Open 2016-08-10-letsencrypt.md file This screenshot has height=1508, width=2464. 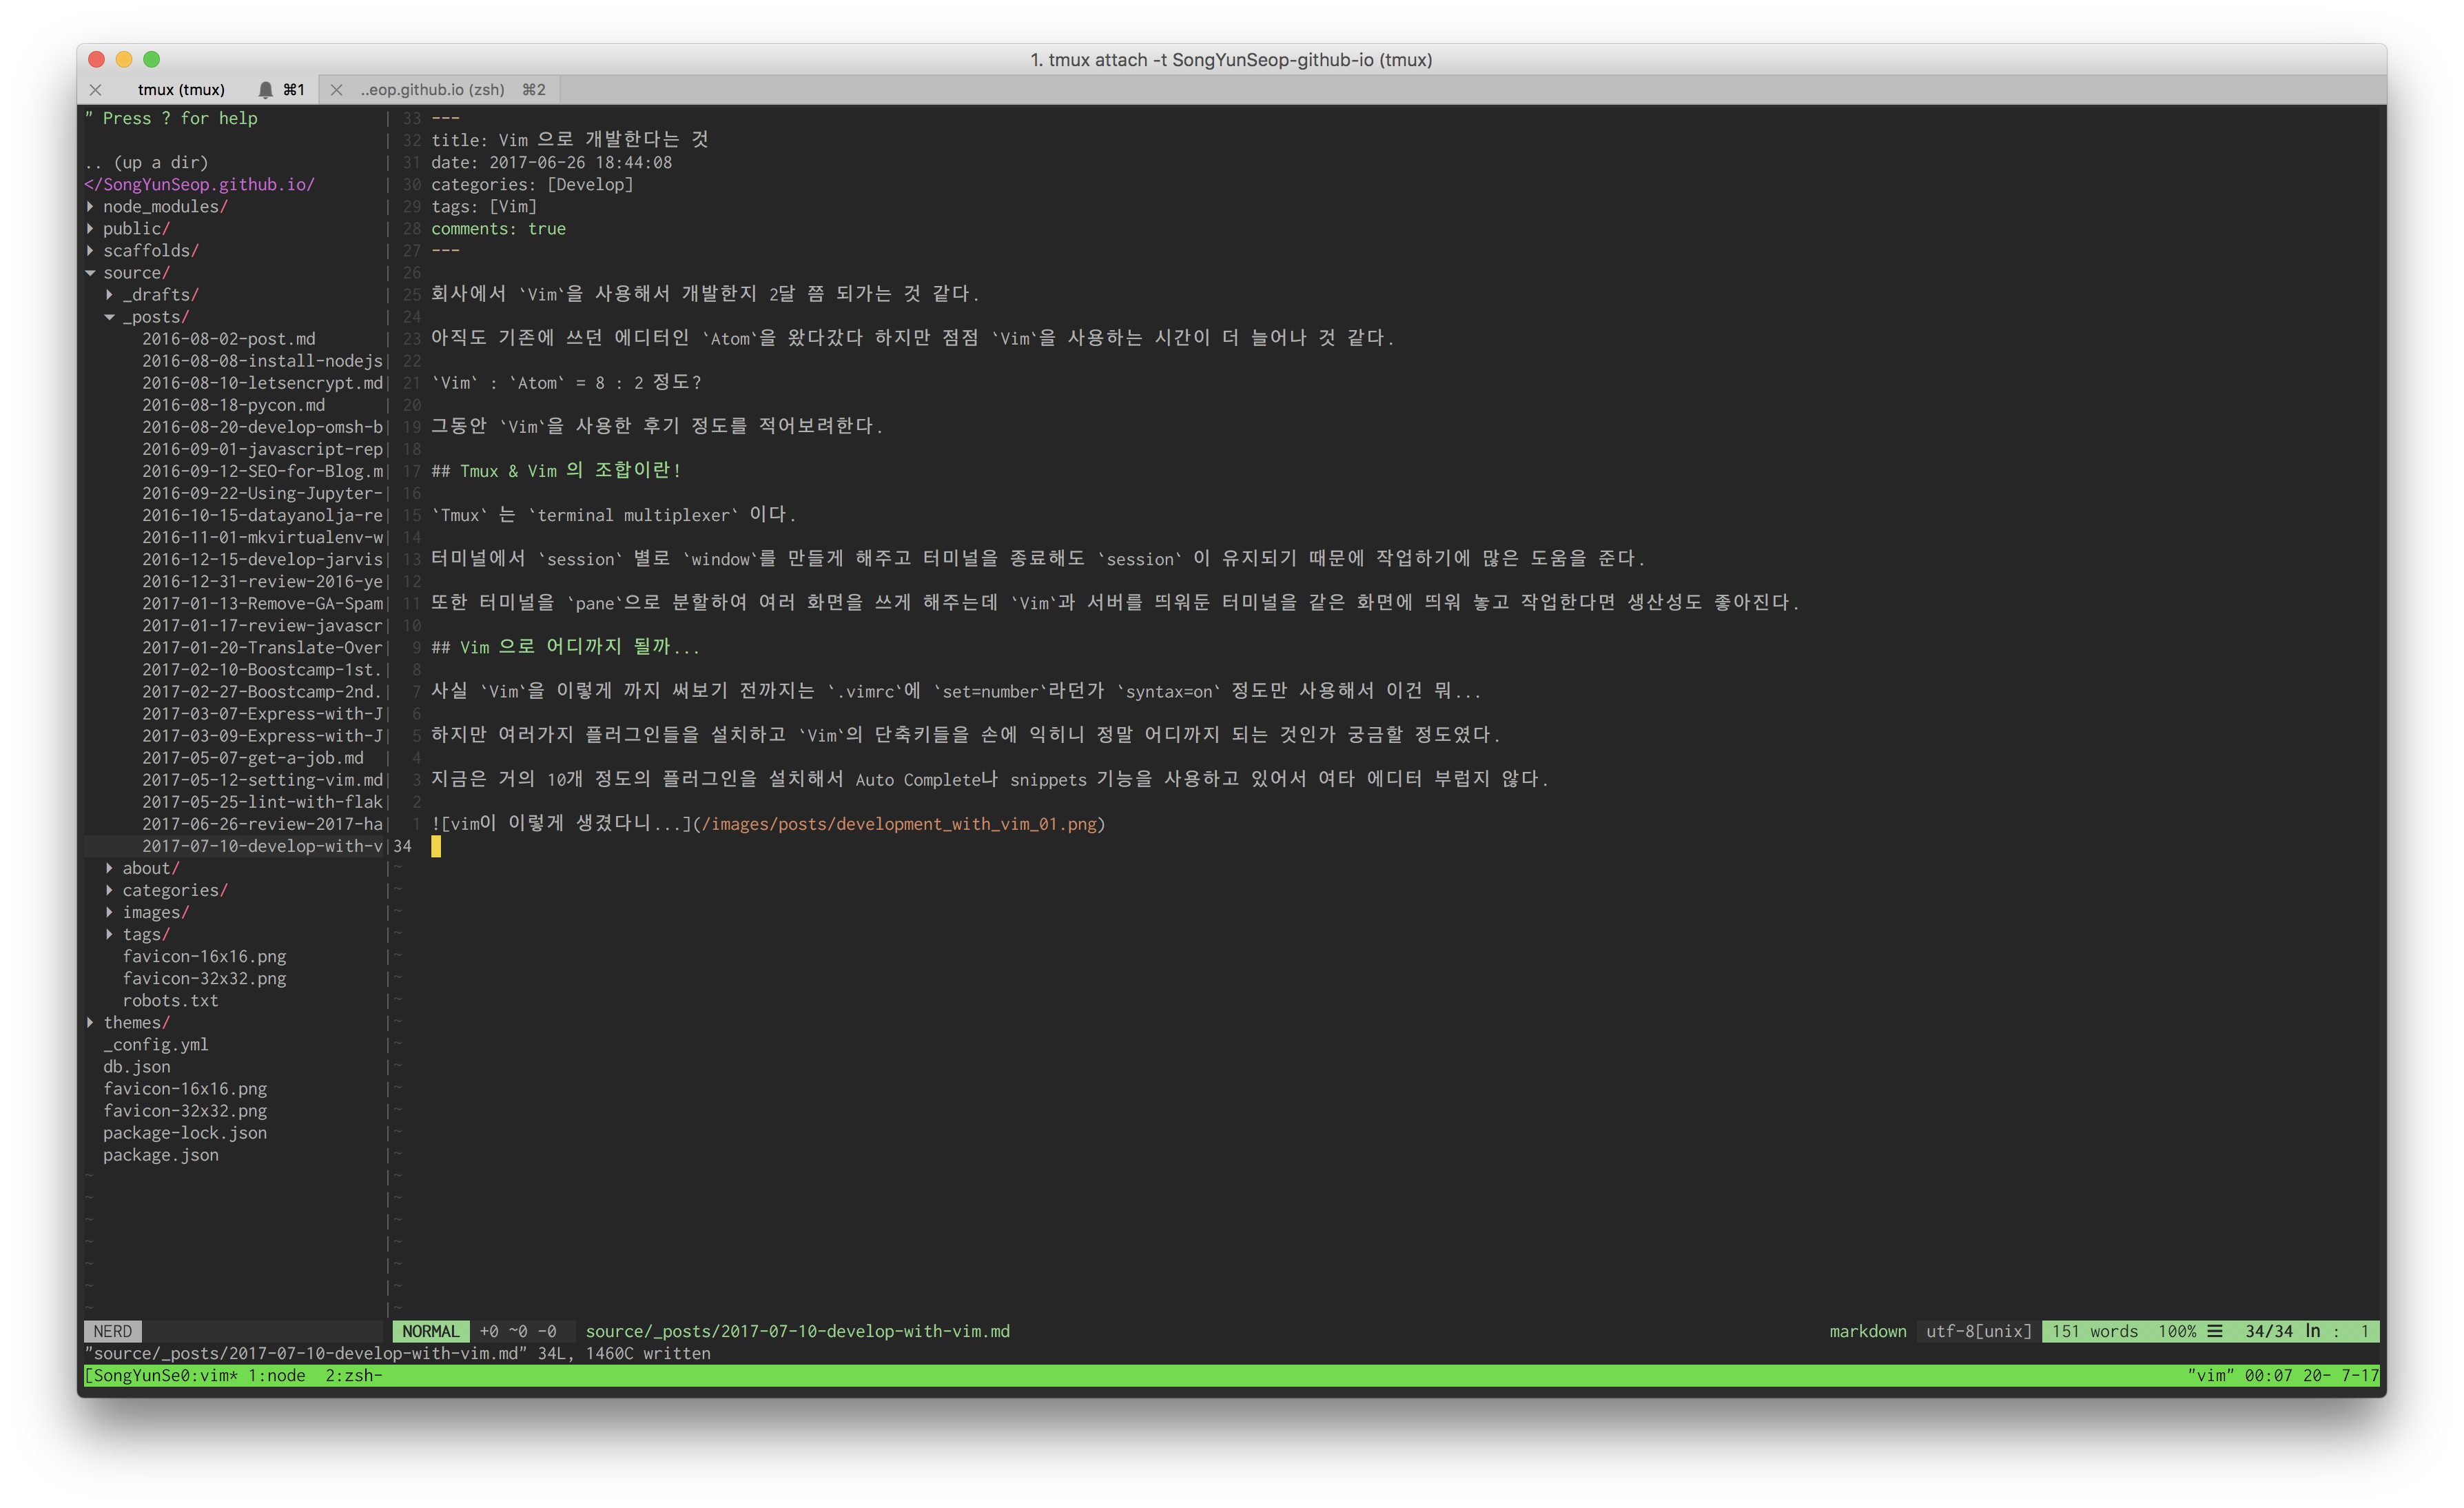coord(262,383)
